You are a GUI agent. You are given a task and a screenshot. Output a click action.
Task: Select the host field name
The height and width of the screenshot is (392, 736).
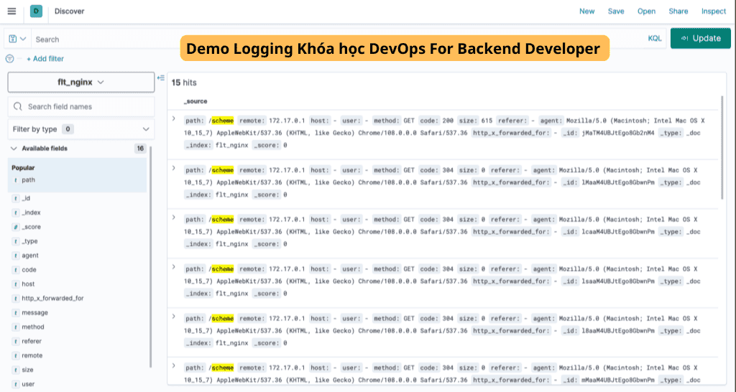coord(28,284)
